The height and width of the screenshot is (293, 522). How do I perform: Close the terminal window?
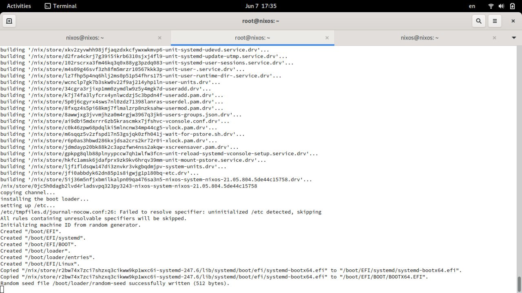[x=513, y=21]
